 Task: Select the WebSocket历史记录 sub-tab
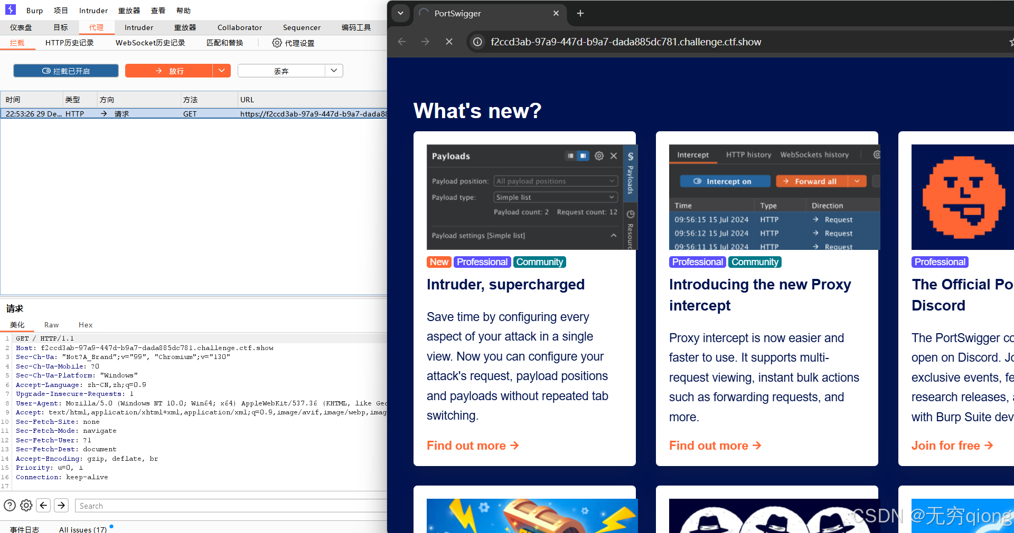coord(151,43)
